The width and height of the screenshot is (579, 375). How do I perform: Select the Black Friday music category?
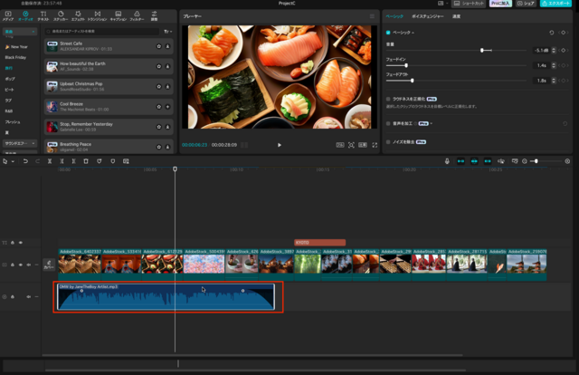coord(15,57)
